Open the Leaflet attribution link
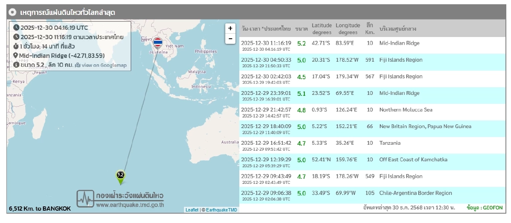 (x=191, y=210)
